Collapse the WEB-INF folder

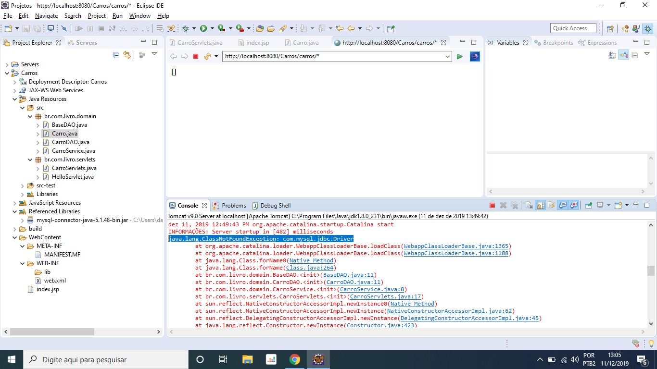[22, 263]
